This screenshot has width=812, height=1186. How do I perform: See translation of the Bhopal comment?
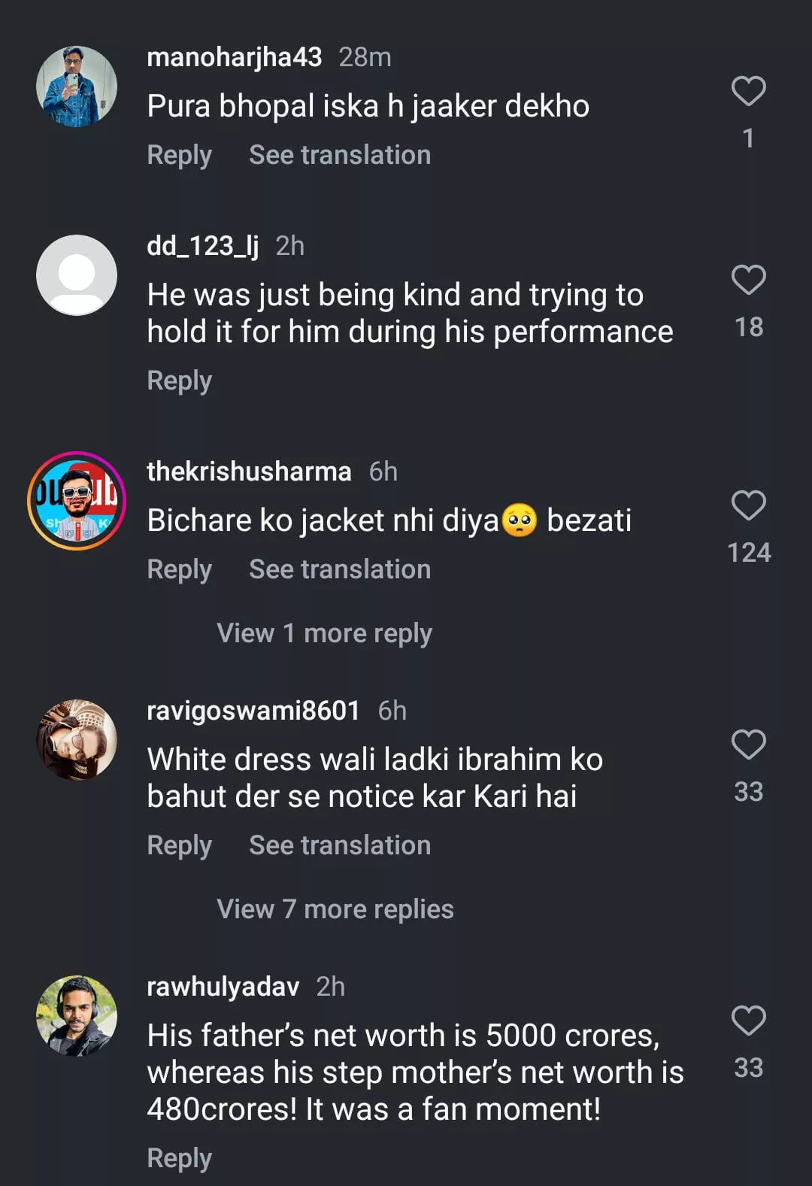(340, 155)
